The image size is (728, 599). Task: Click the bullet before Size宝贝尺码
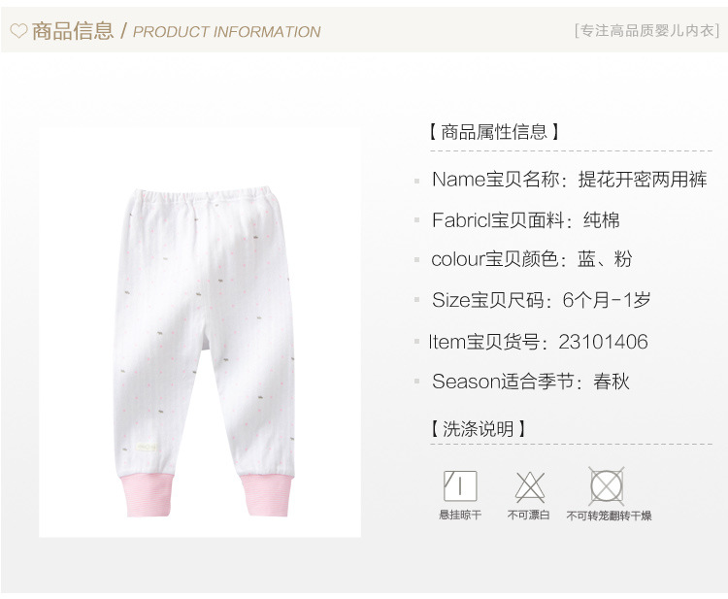417,300
